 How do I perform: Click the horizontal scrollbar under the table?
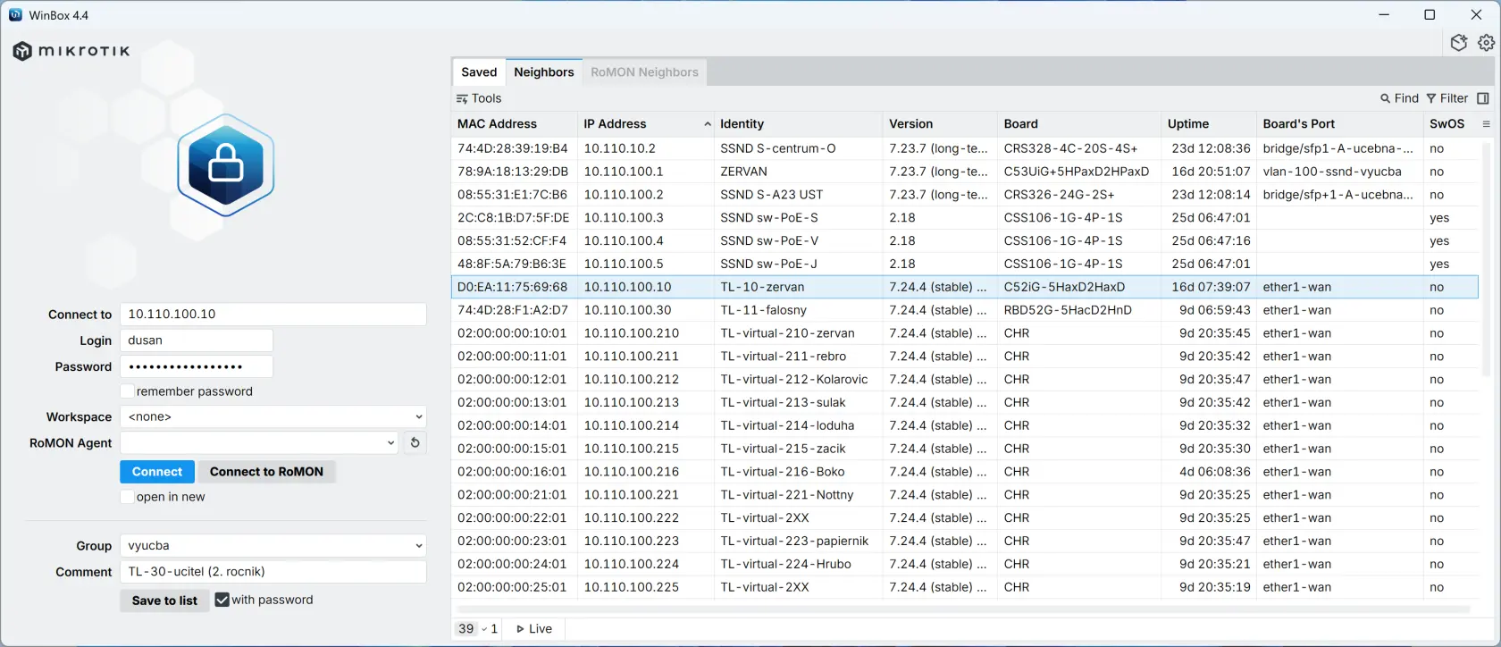[961, 609]
